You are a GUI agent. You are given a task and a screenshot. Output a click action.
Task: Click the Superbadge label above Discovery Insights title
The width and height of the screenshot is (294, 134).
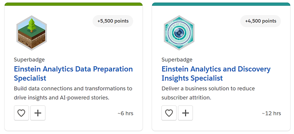177,60
